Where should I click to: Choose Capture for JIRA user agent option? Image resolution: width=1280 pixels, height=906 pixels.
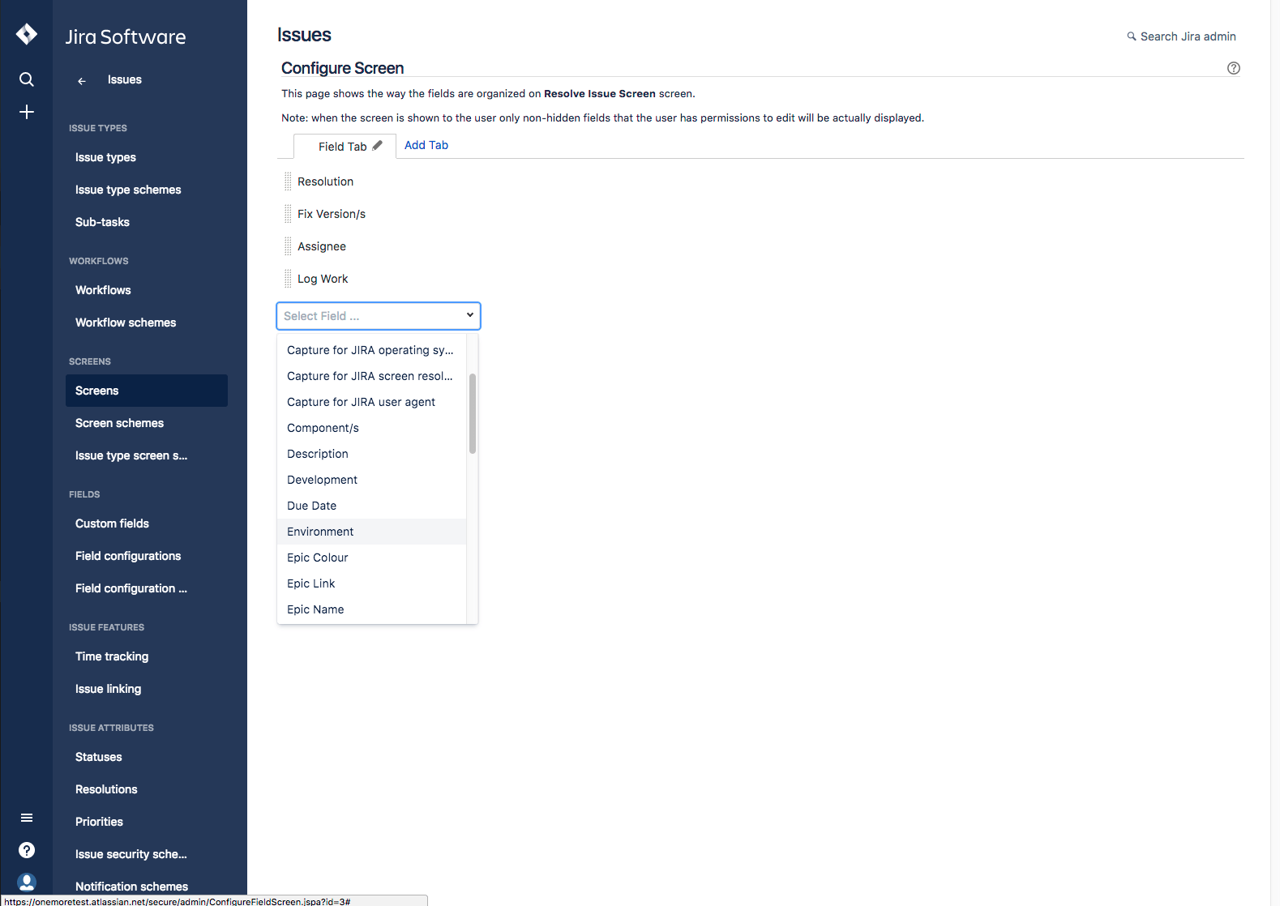[371, 402]
